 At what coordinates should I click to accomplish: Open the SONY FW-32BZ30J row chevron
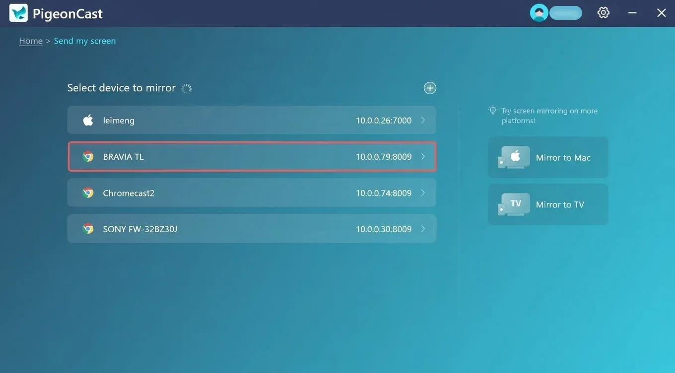[423, 229]
